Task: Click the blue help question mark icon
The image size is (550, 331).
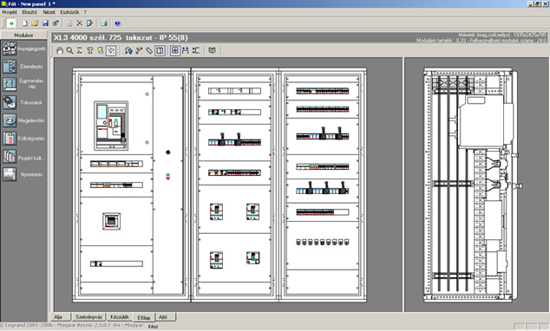Action: (117, 23)
